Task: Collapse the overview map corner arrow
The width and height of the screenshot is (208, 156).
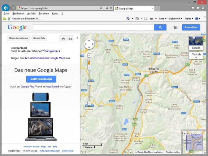Action: coord(204,152)
